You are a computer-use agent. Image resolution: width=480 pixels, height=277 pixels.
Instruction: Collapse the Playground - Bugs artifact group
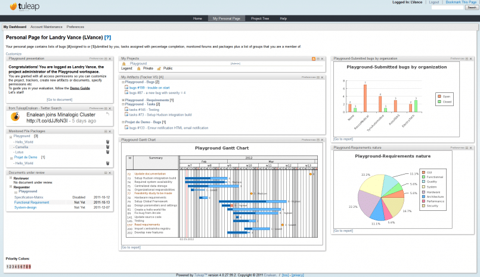[x=123, y=82]
